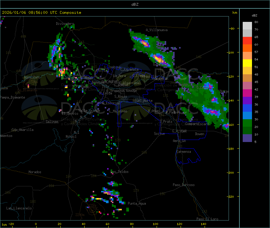
Task: Click the A_Villanueva location label
Action: (x=157, y=30)
